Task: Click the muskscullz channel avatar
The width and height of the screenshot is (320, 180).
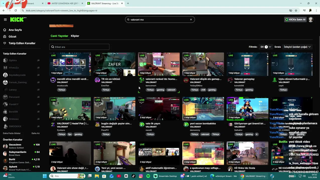Action: coord(53,80)
